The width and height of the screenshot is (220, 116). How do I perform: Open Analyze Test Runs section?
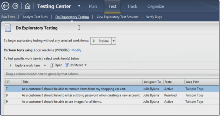[35, 17]
